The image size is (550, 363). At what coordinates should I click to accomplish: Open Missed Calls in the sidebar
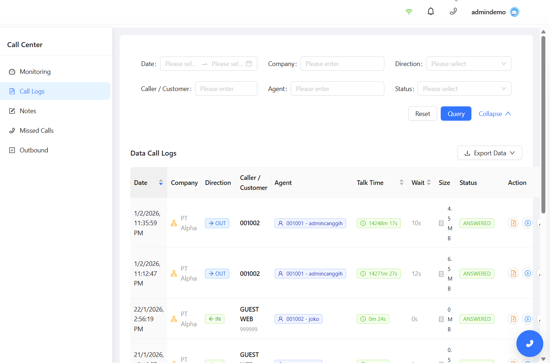tap(36, 131)
